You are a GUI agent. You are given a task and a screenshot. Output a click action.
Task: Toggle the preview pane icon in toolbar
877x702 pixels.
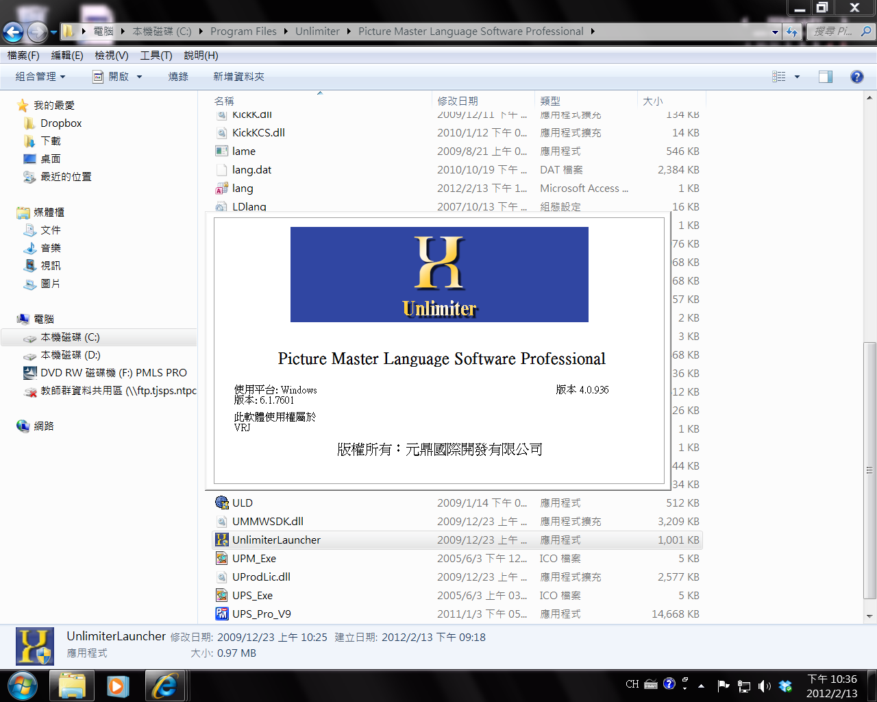pos(826,77)
